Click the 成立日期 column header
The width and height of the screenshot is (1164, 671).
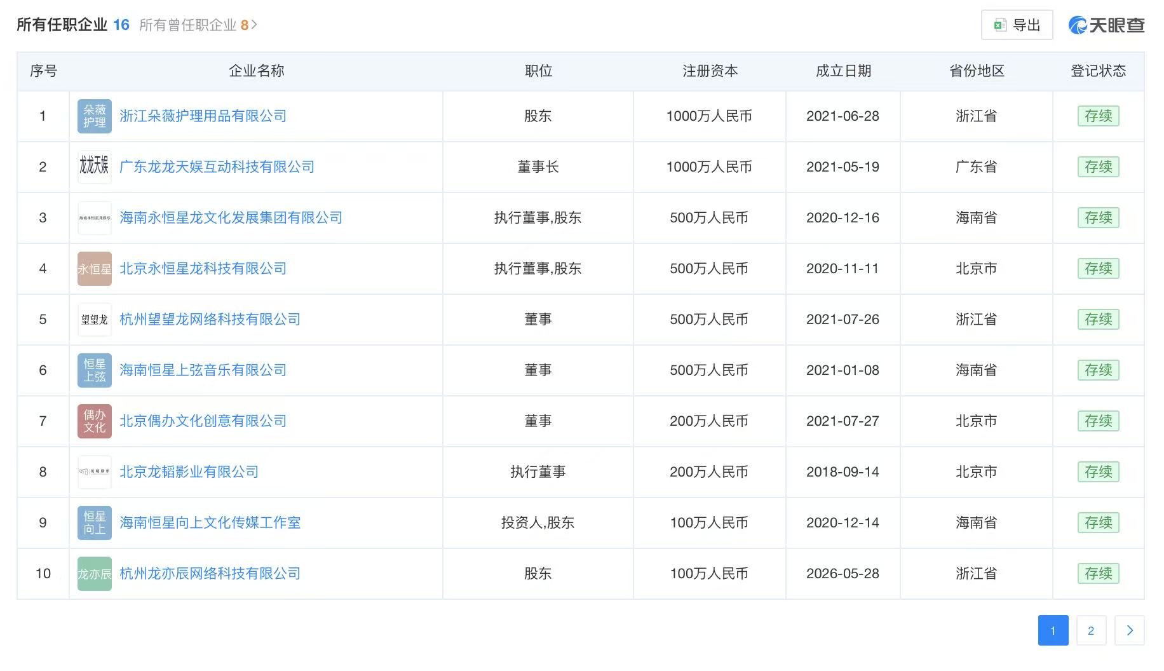pos(843,71)
